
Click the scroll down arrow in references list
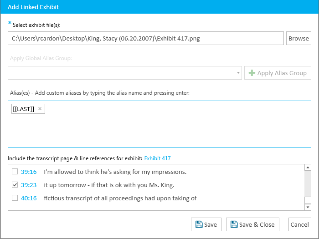(x=308, y=207)
